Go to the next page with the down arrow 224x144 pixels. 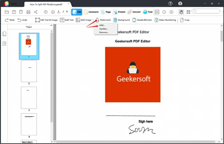coord(53,12)
